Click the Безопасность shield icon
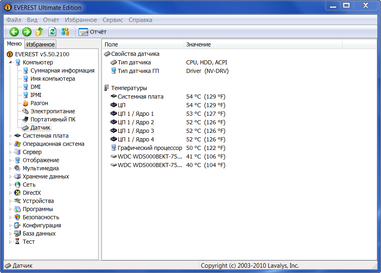The image size is (381, 273). [18, 217]
